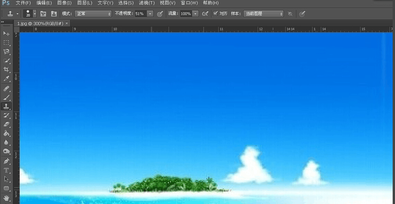Open the 文件(F) menu

pos(23,3)
